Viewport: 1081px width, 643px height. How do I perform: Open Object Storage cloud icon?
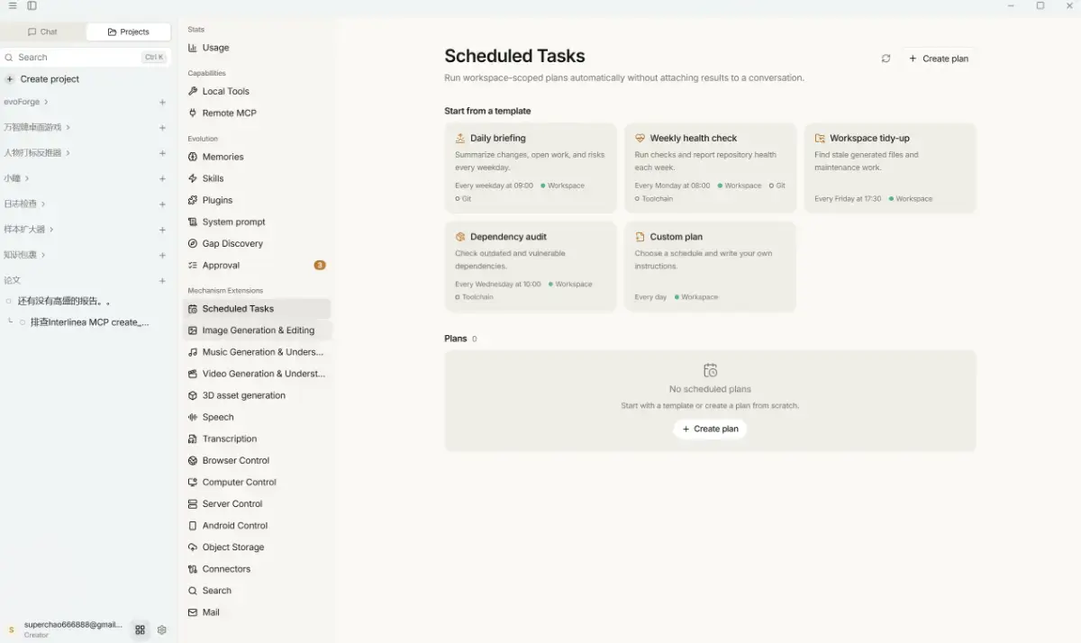(193, 547)
